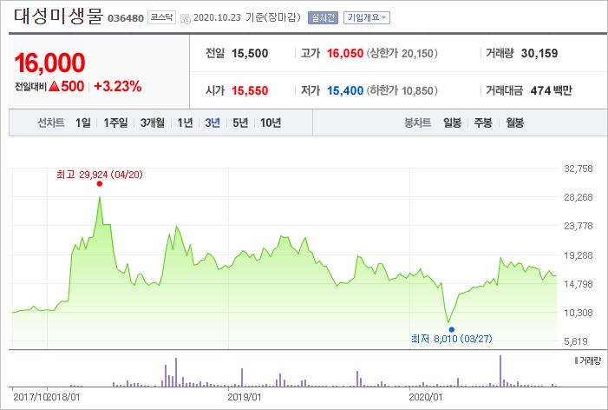Select the 3년 chart period
The image size is (608, 410).
coord(212,123)
